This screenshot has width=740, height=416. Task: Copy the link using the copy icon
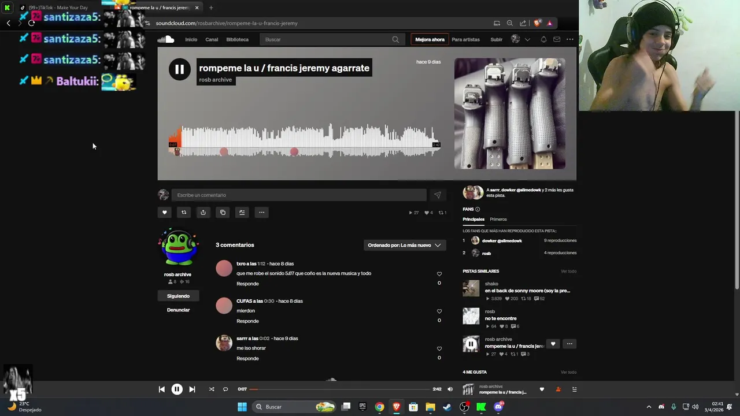tap(223, 212)
